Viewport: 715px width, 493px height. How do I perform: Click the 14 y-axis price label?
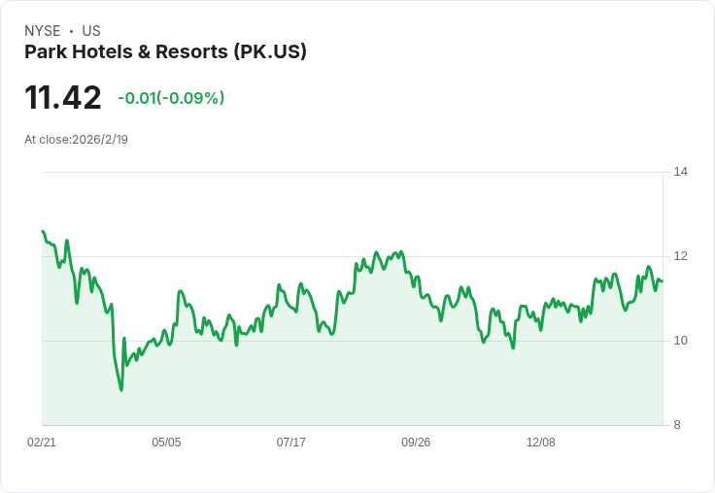pos(680,172)
